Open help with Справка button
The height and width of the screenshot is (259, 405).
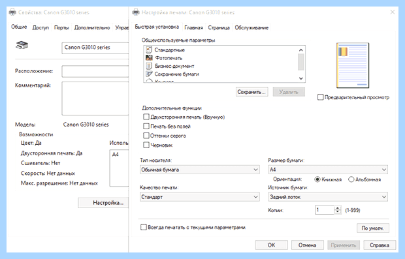(x=380, y=245)
